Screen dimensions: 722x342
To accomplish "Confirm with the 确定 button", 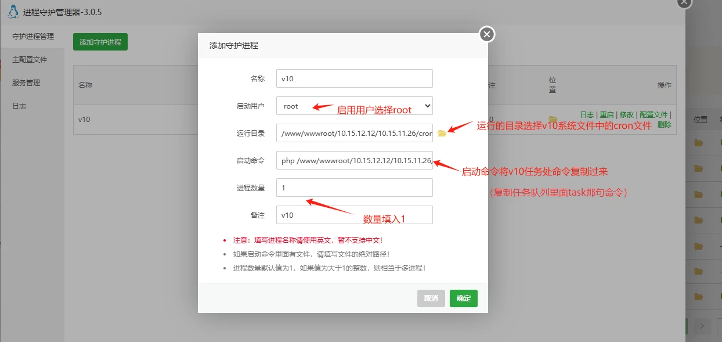I will tap(463, 298).
